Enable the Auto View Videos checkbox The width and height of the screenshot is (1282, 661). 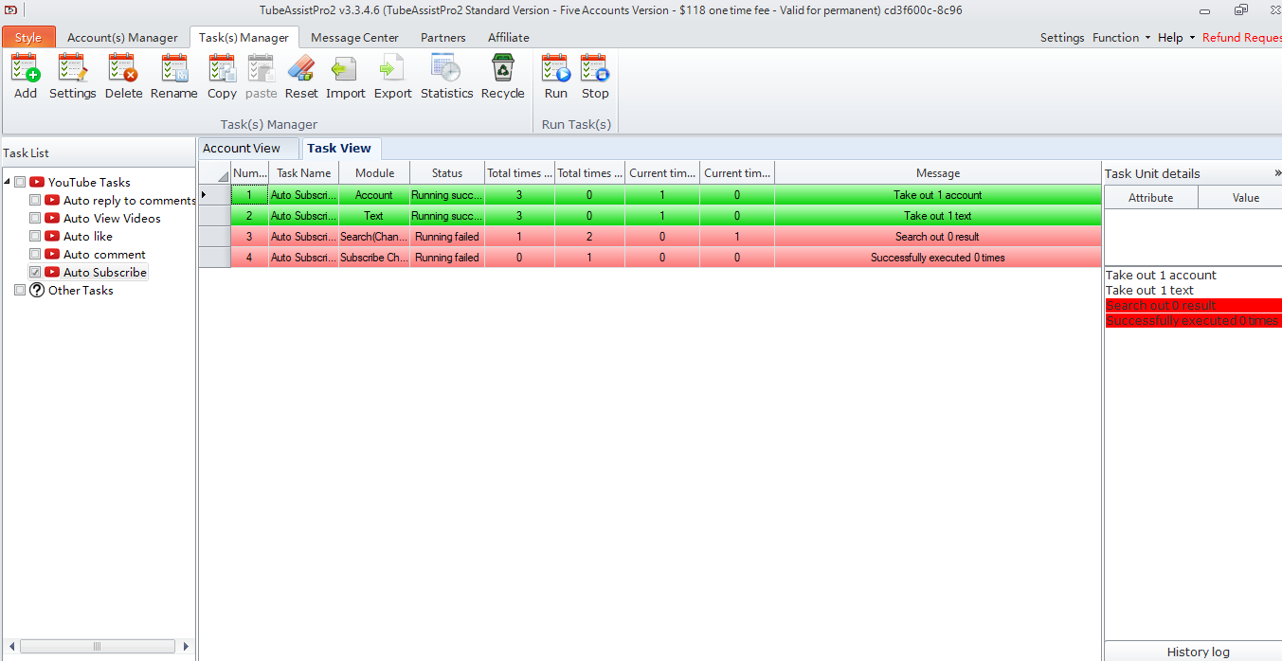[35, 219]
